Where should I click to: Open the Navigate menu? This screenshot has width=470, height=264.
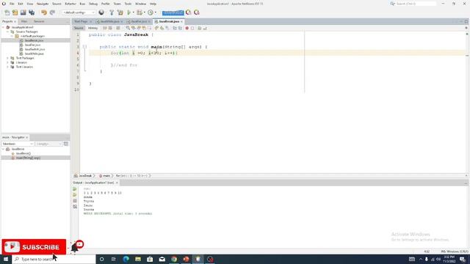point(43,4)
